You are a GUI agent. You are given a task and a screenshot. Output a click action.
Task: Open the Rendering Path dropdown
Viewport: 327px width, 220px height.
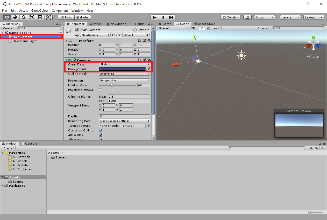click(124, 121)
